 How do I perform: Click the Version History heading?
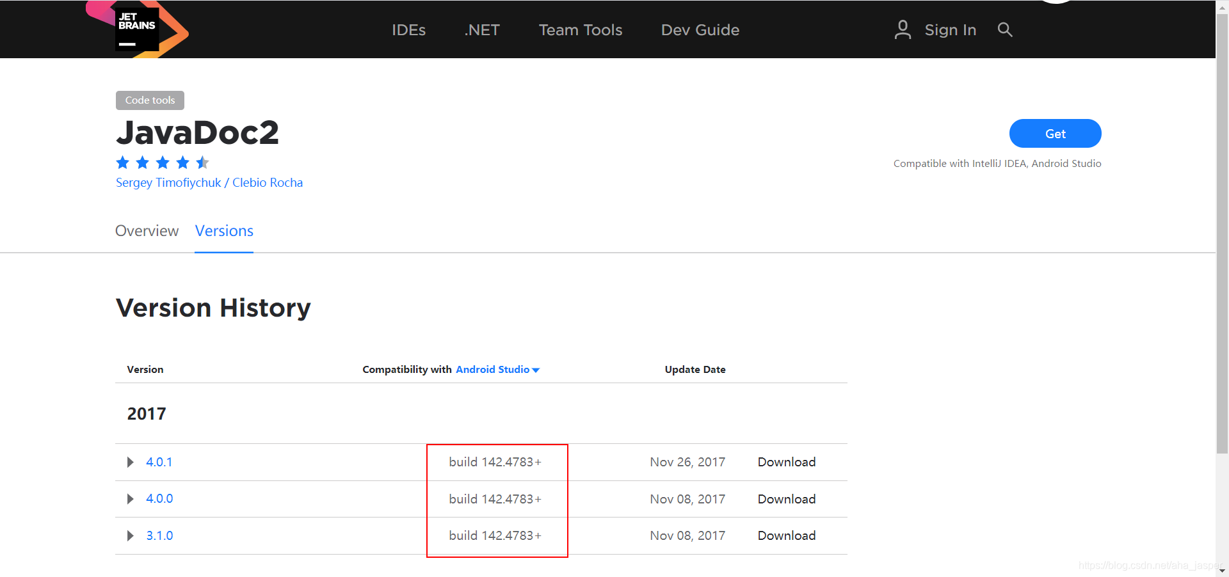click(x=213, y=308)
